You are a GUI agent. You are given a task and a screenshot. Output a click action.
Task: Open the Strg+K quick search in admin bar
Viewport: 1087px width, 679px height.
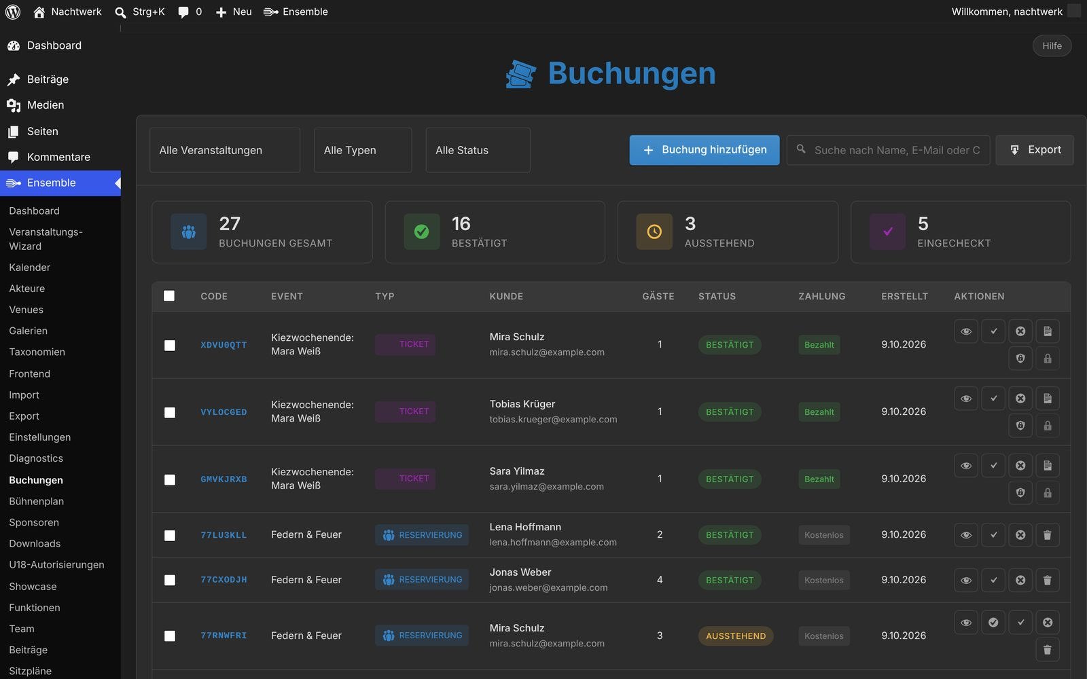[x=140, y=12]
